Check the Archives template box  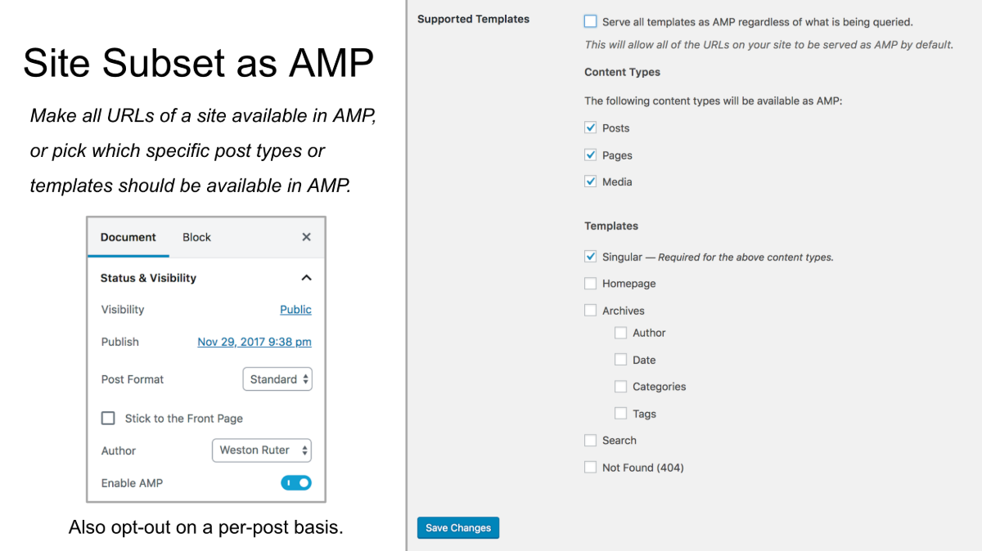click(x=590, y=311)
